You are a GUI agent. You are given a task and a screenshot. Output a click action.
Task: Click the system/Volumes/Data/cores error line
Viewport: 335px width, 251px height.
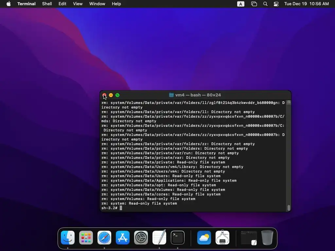click(x=161, y=194)
